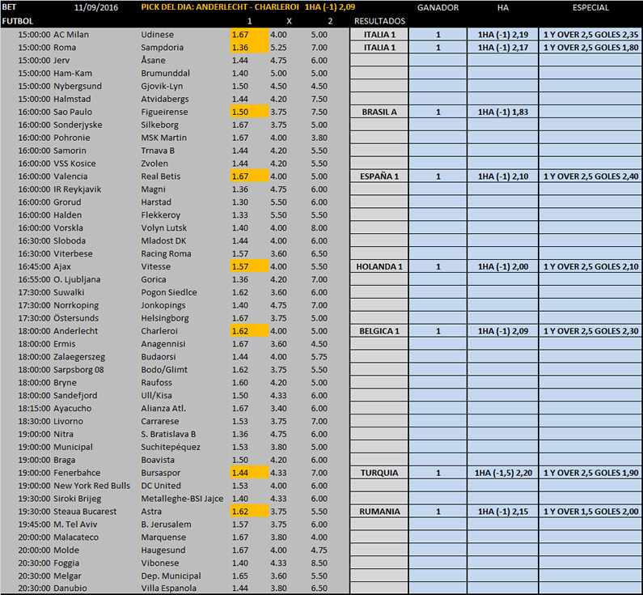Click the DC United cell
643x595 pixels.
coord(161,486)
